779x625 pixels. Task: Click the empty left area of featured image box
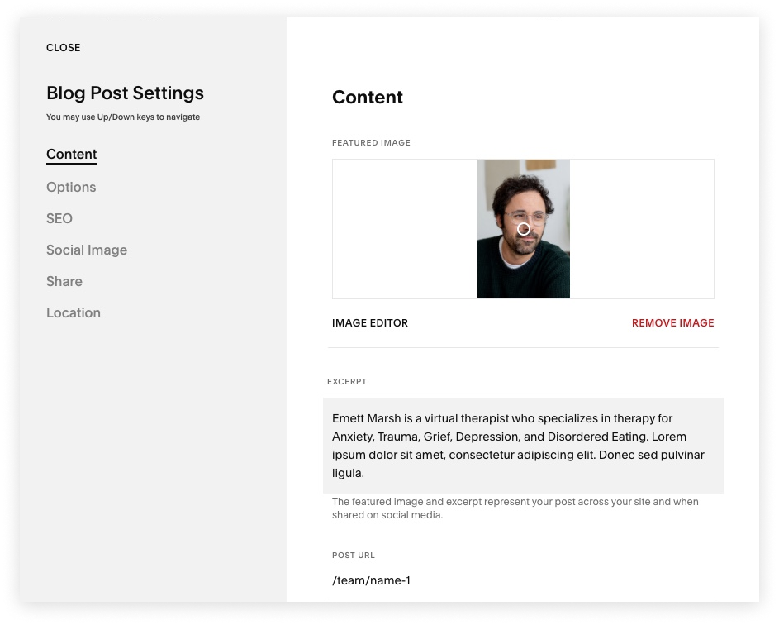pyautogui.click(x=405, y=229)
